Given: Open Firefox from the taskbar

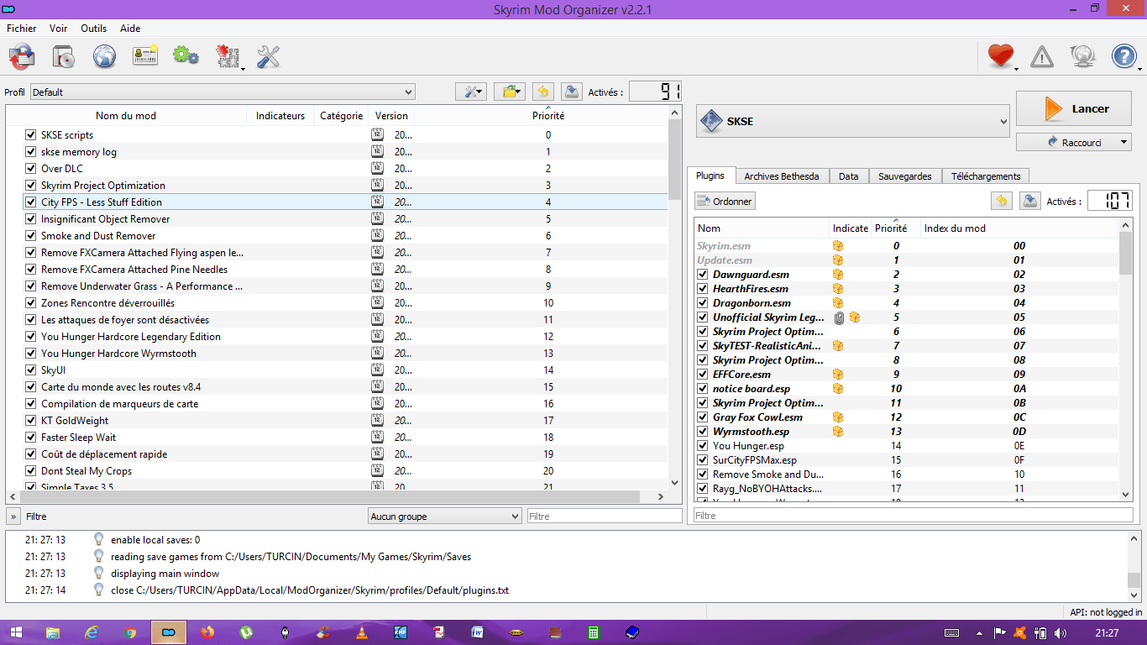Looking at the screenshot, I should 207,632.
